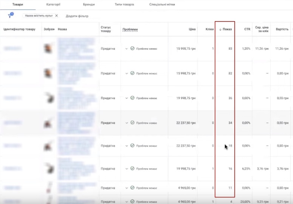Click status check icon in the 22 237,50 грн row
The height and width of the screenshot is (204, 293).
coord(132,123)
